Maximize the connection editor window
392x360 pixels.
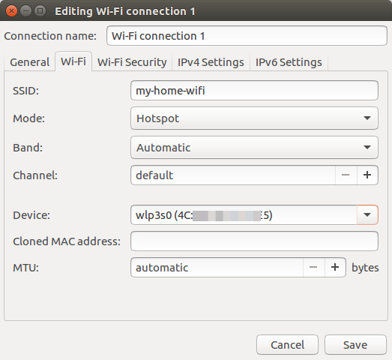[x=40, y=11]
